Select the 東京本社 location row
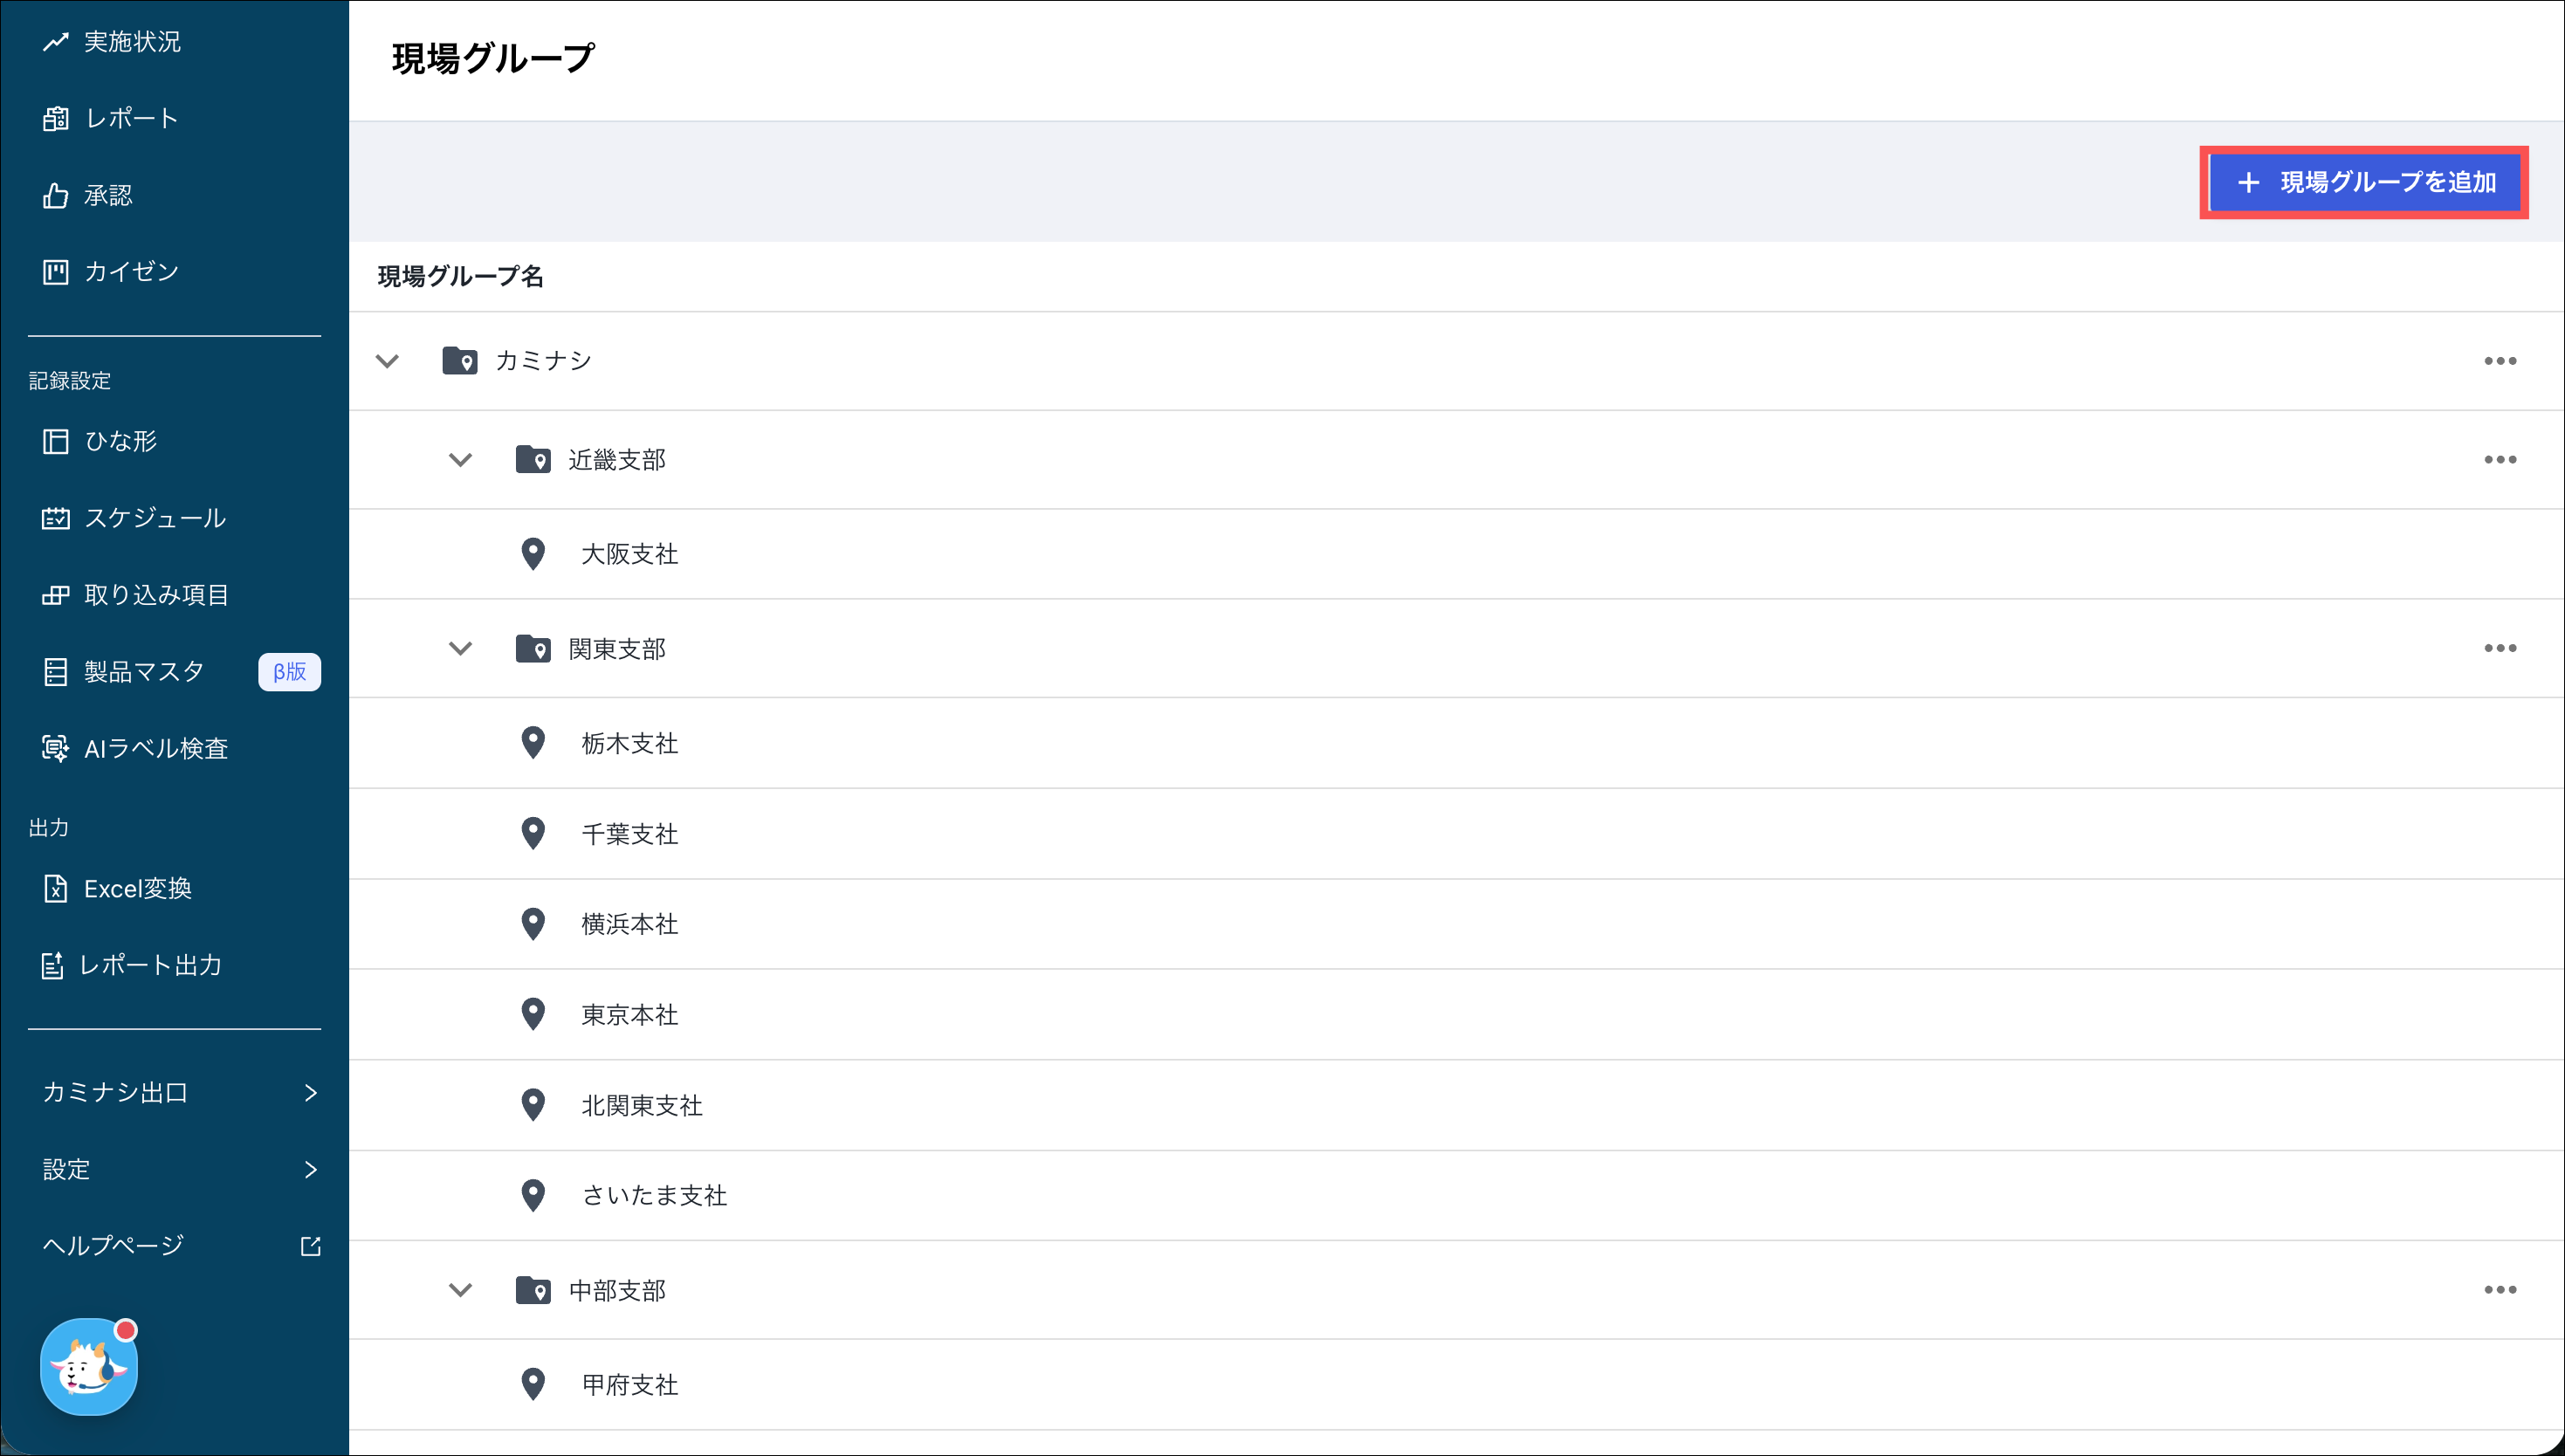The image size is (2565, 1456). (x=630, y=1014)
